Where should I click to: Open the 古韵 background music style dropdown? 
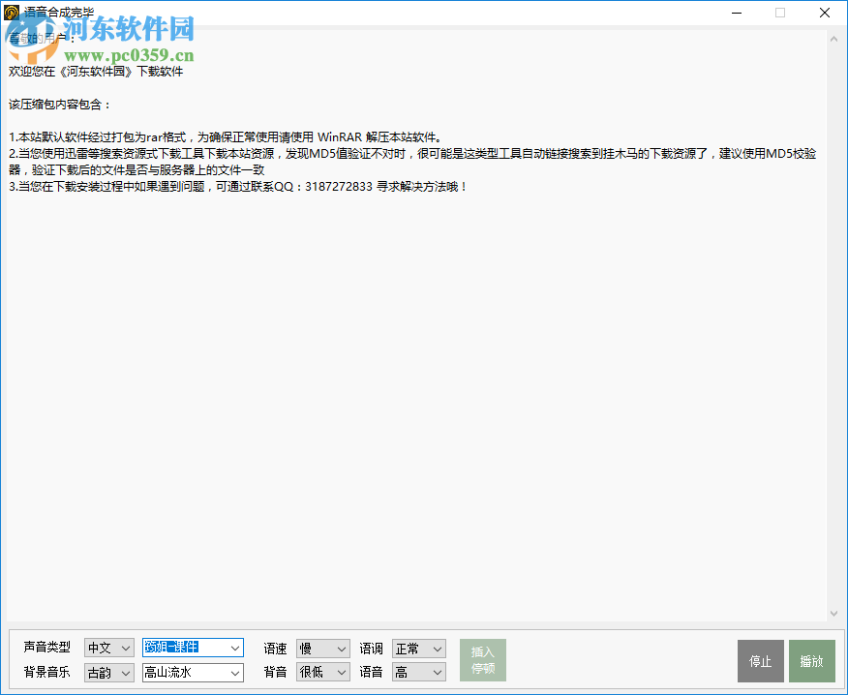point(124,672)
